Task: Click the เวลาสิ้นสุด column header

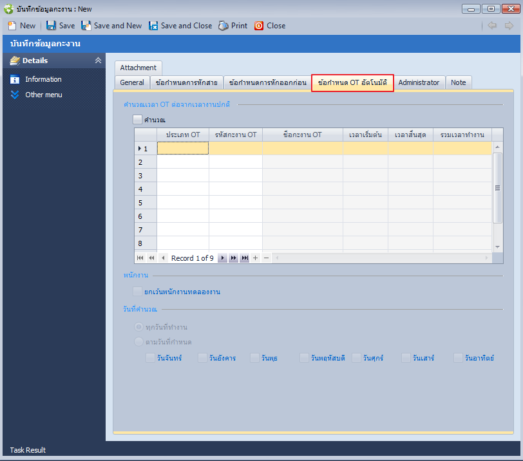Action: click(410, 135)
